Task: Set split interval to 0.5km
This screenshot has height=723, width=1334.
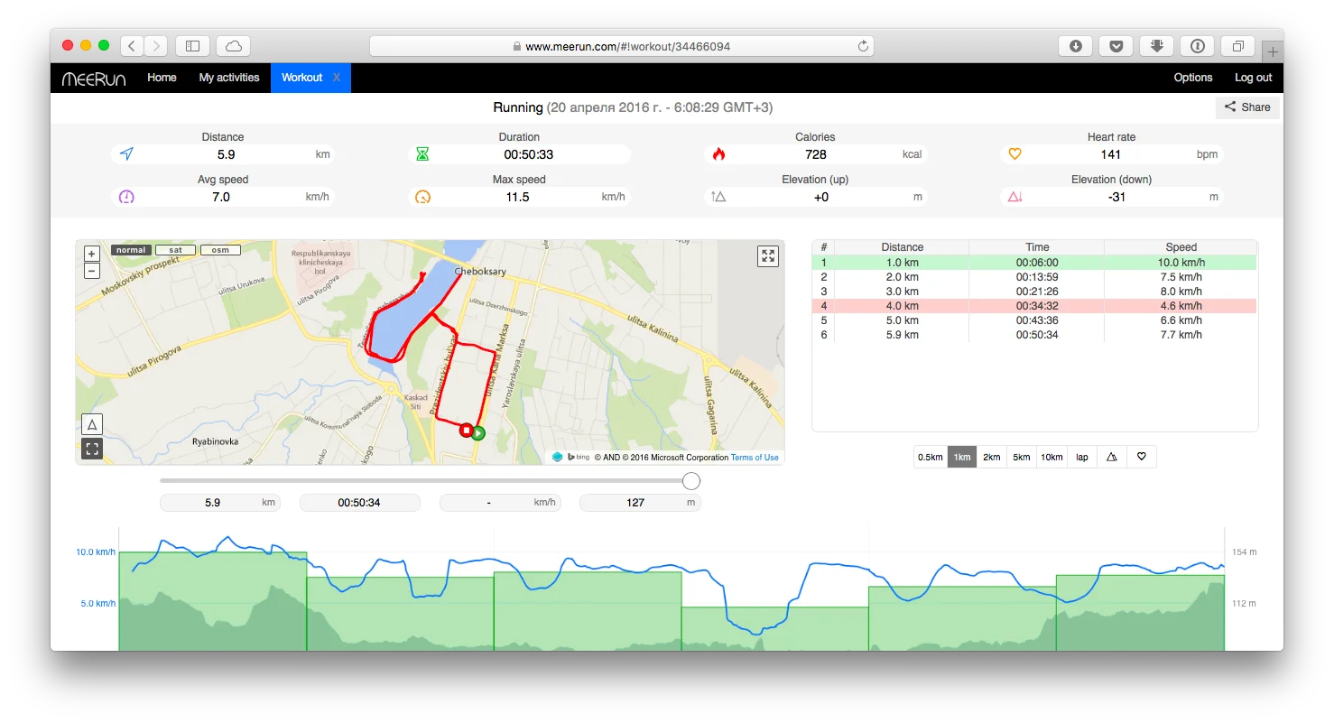Action: click(931, 457)
